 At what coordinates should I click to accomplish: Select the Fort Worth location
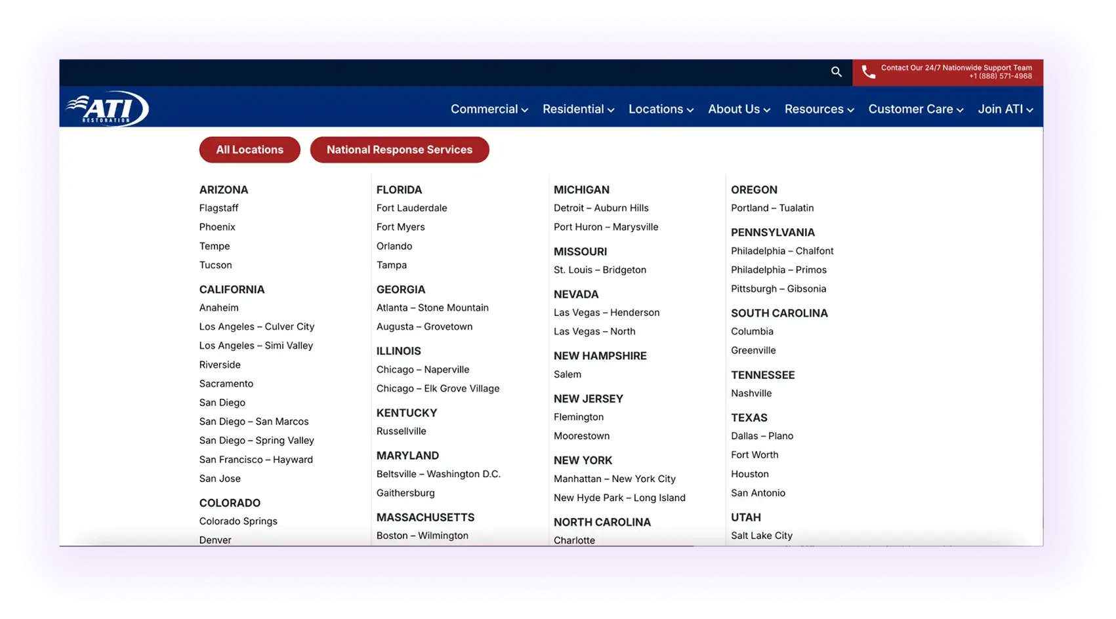pos(754,455)
